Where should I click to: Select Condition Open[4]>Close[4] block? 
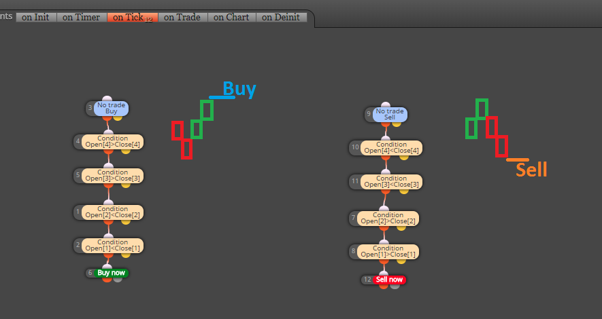pos(112,141)
